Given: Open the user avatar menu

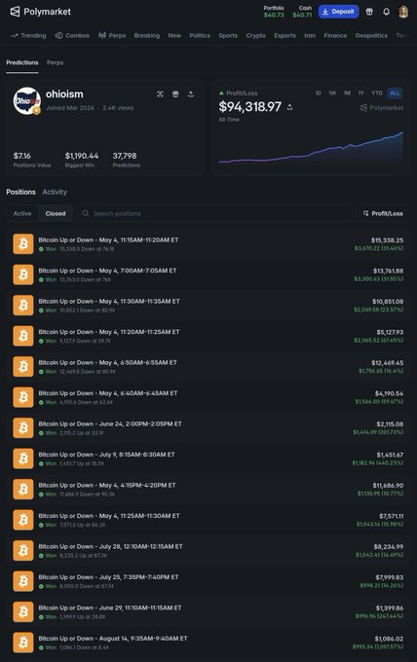Looking at the screenshot, I should pos(403,12).
